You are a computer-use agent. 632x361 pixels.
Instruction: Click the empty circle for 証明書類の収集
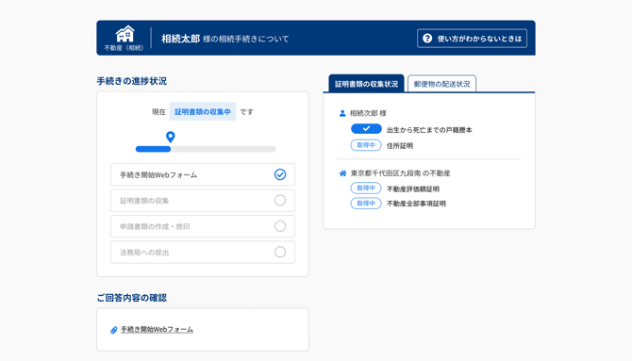tap(280, 200)
